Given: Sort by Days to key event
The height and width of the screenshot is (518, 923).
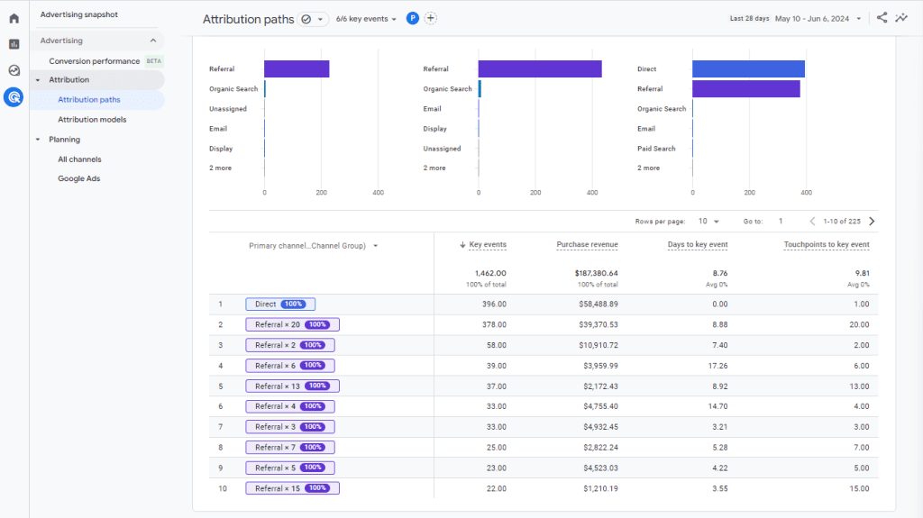Looking at the screenshot, I should [x=698, y=245].
